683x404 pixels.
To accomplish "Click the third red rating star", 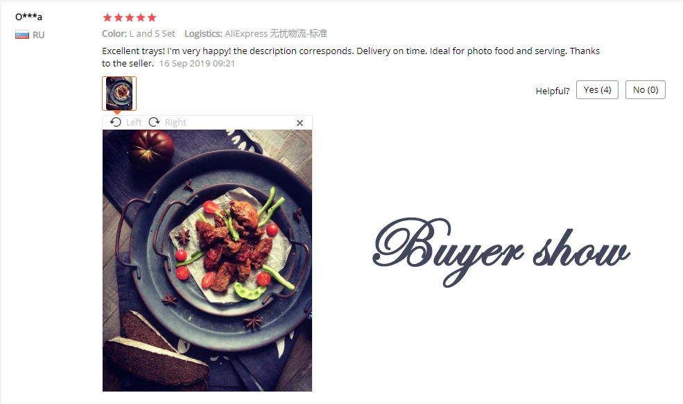I will [130, 17].
